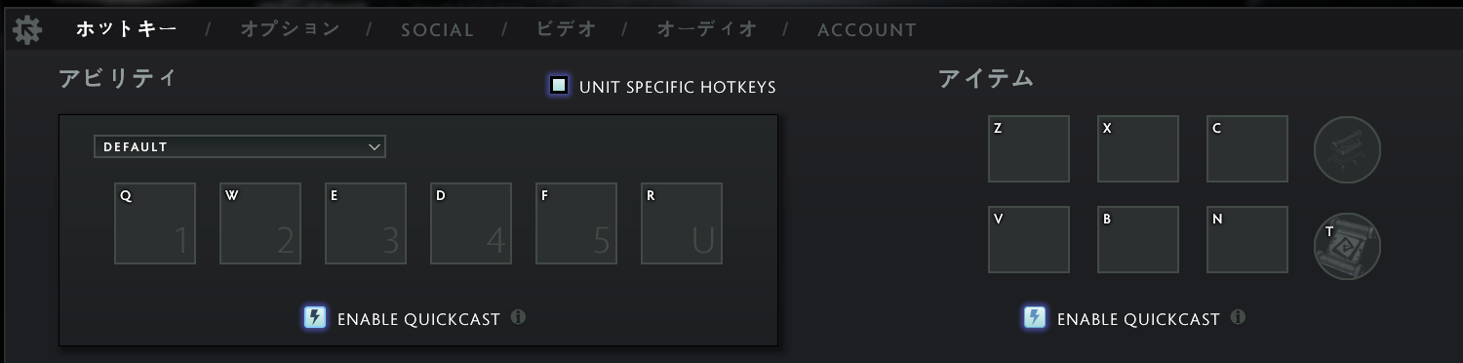The image size is (1463, 363).
Task: Click the courier item slot icon
Action: [x=1347, y=149]
